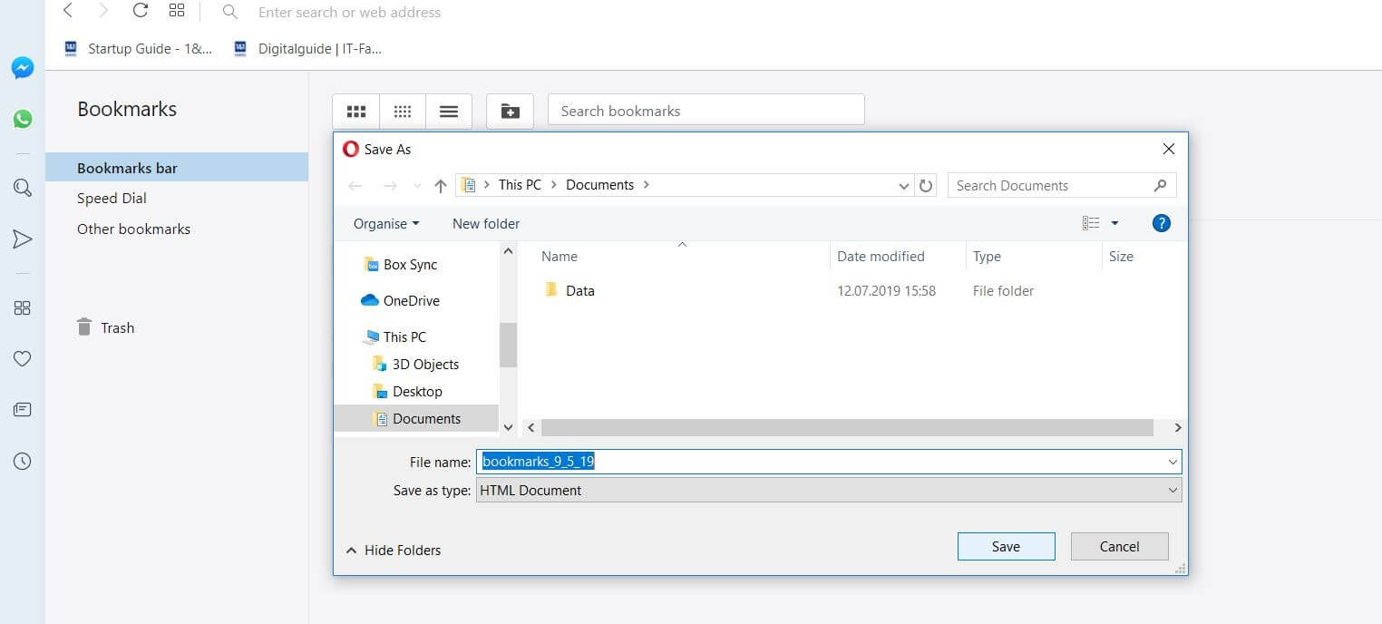Screen dimensions: 1382x624
Task: Open WhatsApp in the Opera sidebar
Action: (23, 119)
